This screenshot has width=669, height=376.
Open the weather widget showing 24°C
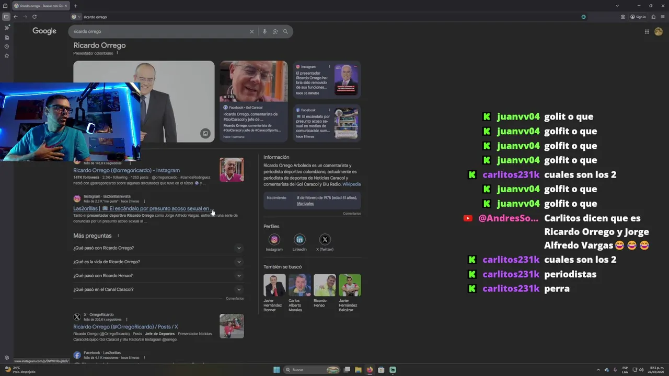[x=21, y=370]
